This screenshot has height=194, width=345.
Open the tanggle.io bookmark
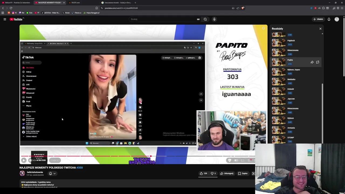point(92,13)
